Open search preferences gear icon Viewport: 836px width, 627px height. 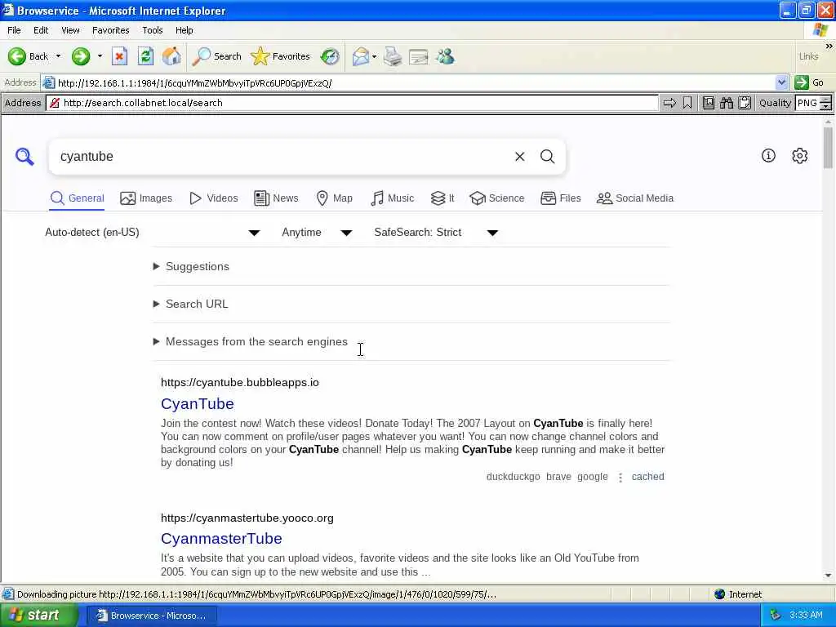800,156
